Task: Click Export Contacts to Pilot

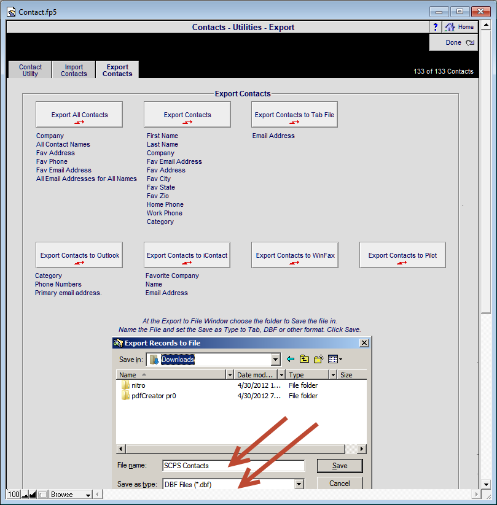Action: pos(402,255)
